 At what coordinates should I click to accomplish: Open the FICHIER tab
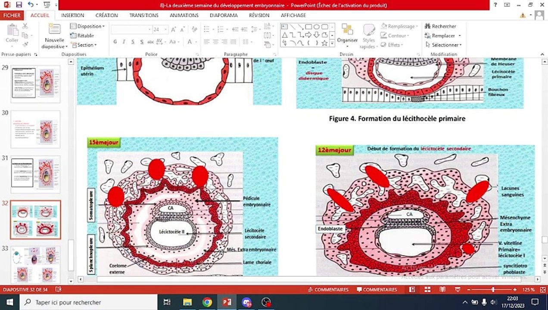click(x=12, y=15)
